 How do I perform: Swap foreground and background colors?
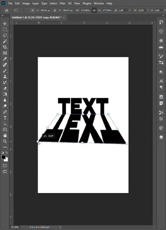click(7, 153)
